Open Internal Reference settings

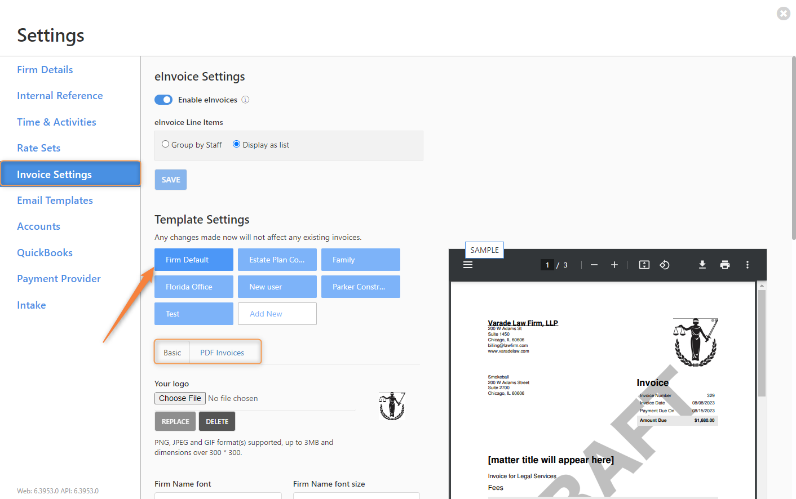[x=60, y=96]
